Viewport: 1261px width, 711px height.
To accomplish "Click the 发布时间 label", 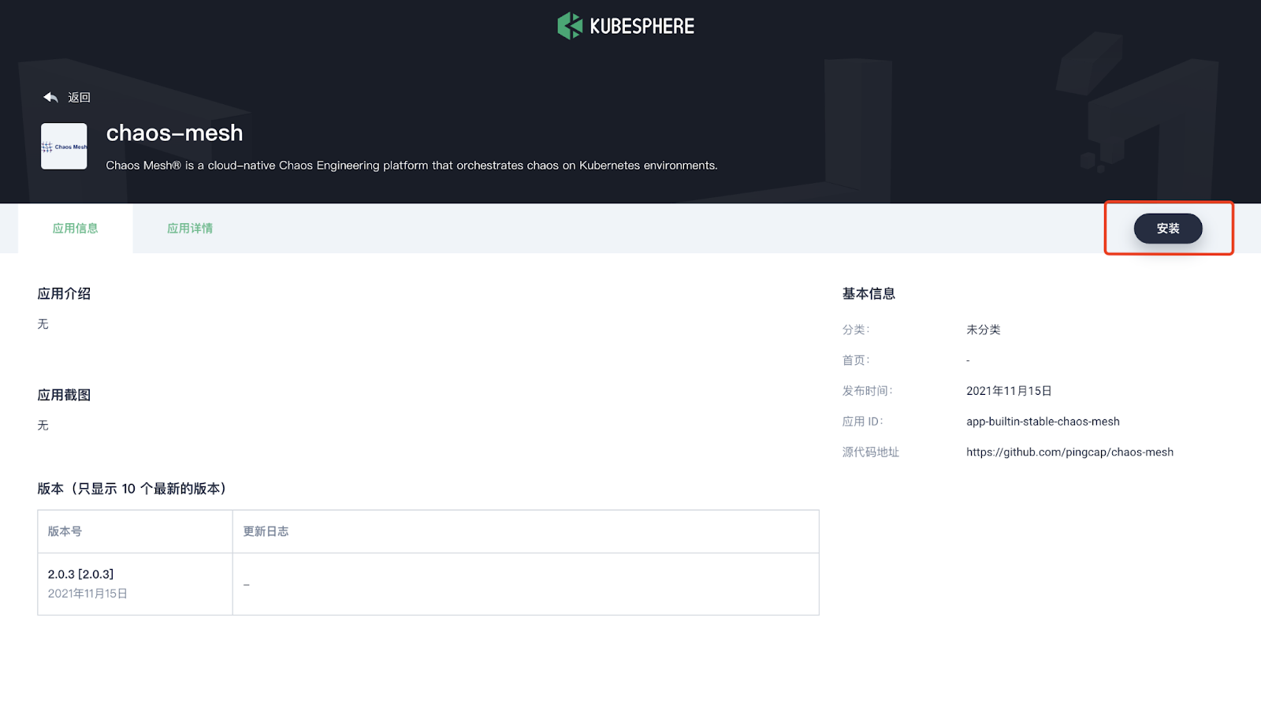I will tap(867, 391).
